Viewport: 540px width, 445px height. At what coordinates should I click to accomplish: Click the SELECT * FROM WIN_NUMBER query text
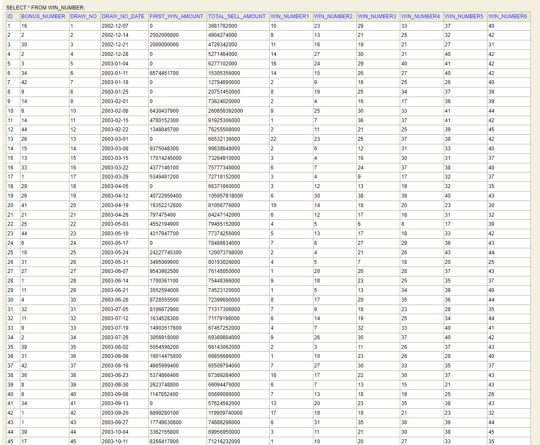pos(46,8)
